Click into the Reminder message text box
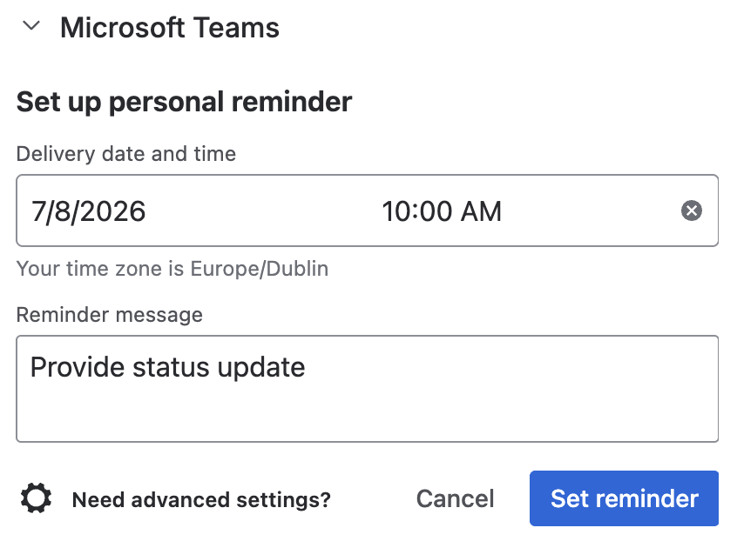This screenshot has height=548, width=737. pyautogui.click(x=367, y=389)
